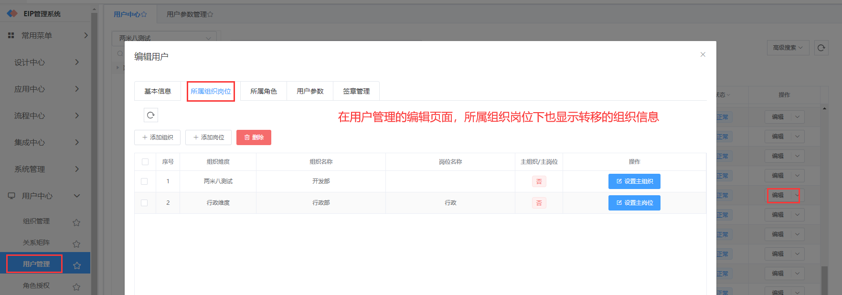Viewport: 842px width, 295px height.
Task: Select the 行政部 row checkbox
Action: pos(144,203)
